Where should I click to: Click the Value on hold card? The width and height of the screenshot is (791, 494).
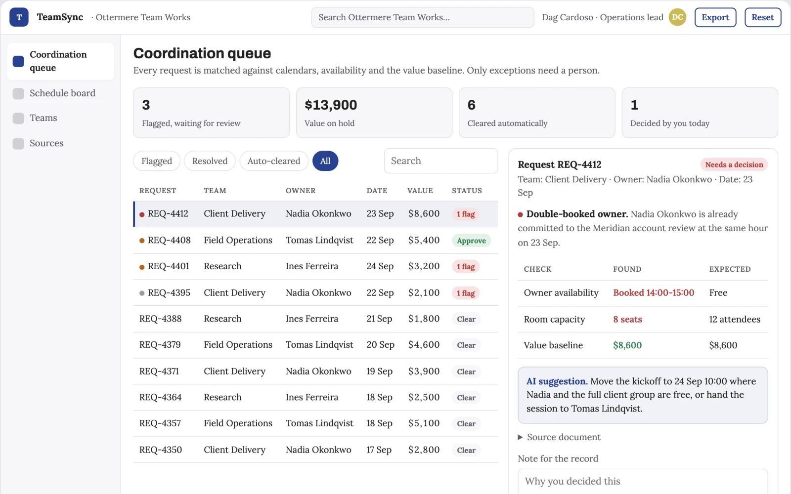point(374,113)
